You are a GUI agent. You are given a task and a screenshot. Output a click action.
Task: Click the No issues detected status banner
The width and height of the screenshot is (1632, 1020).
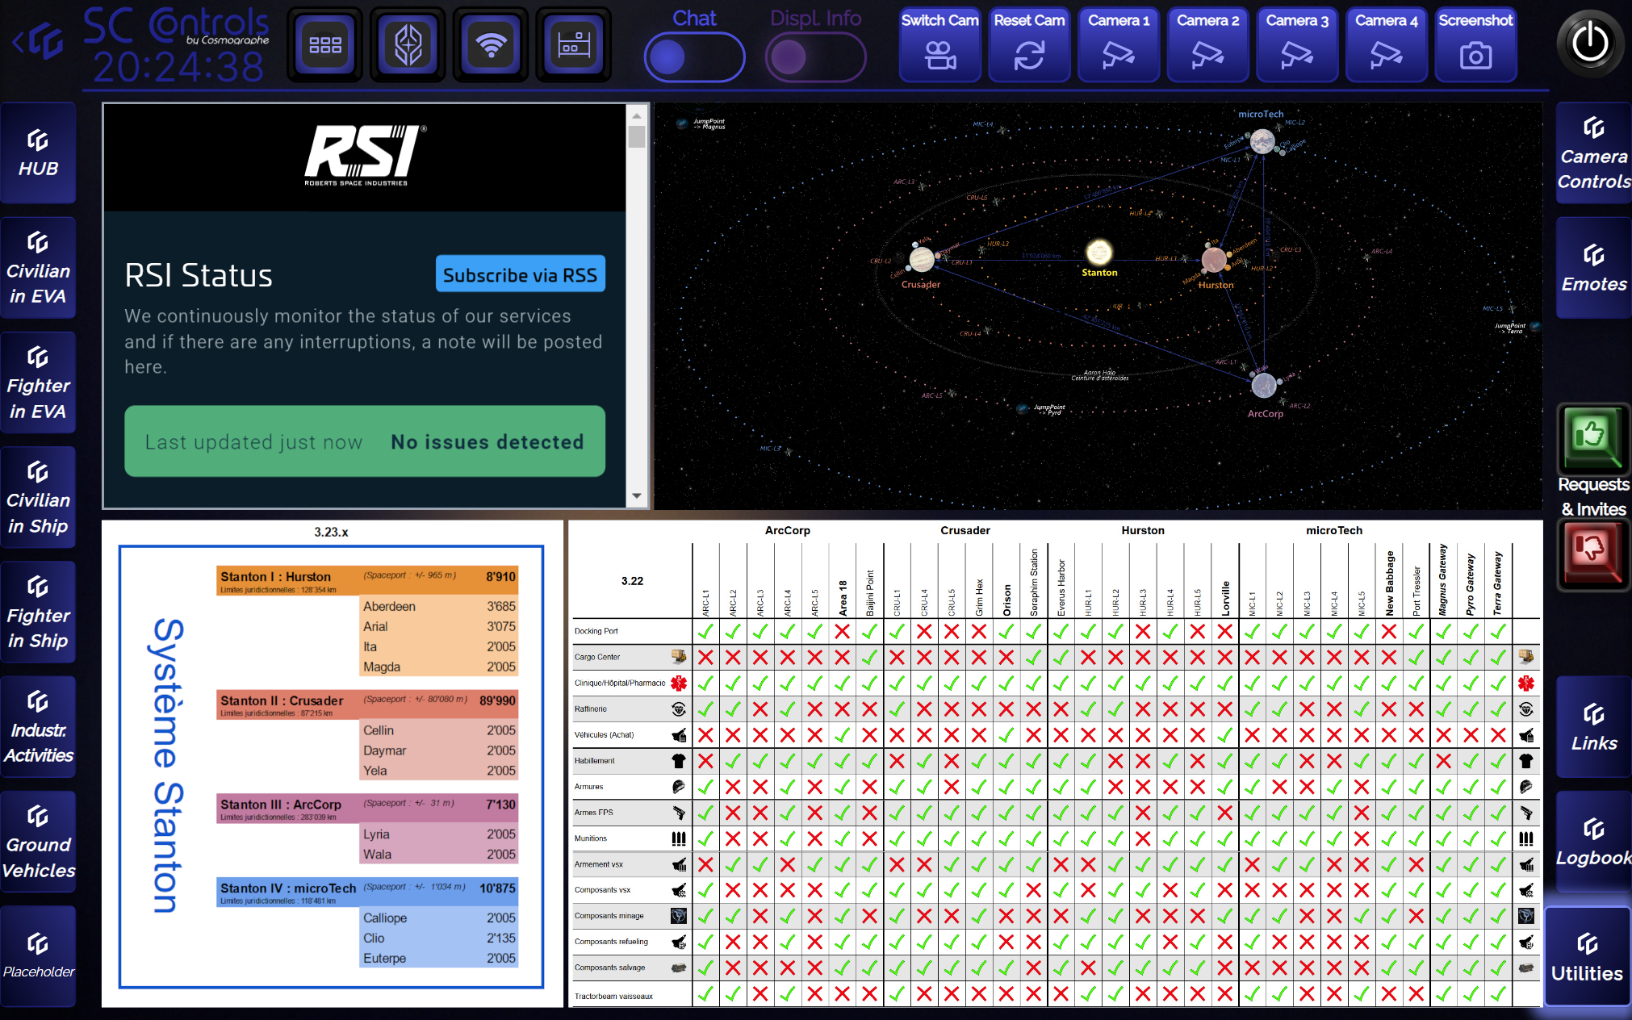coord(365,441)
